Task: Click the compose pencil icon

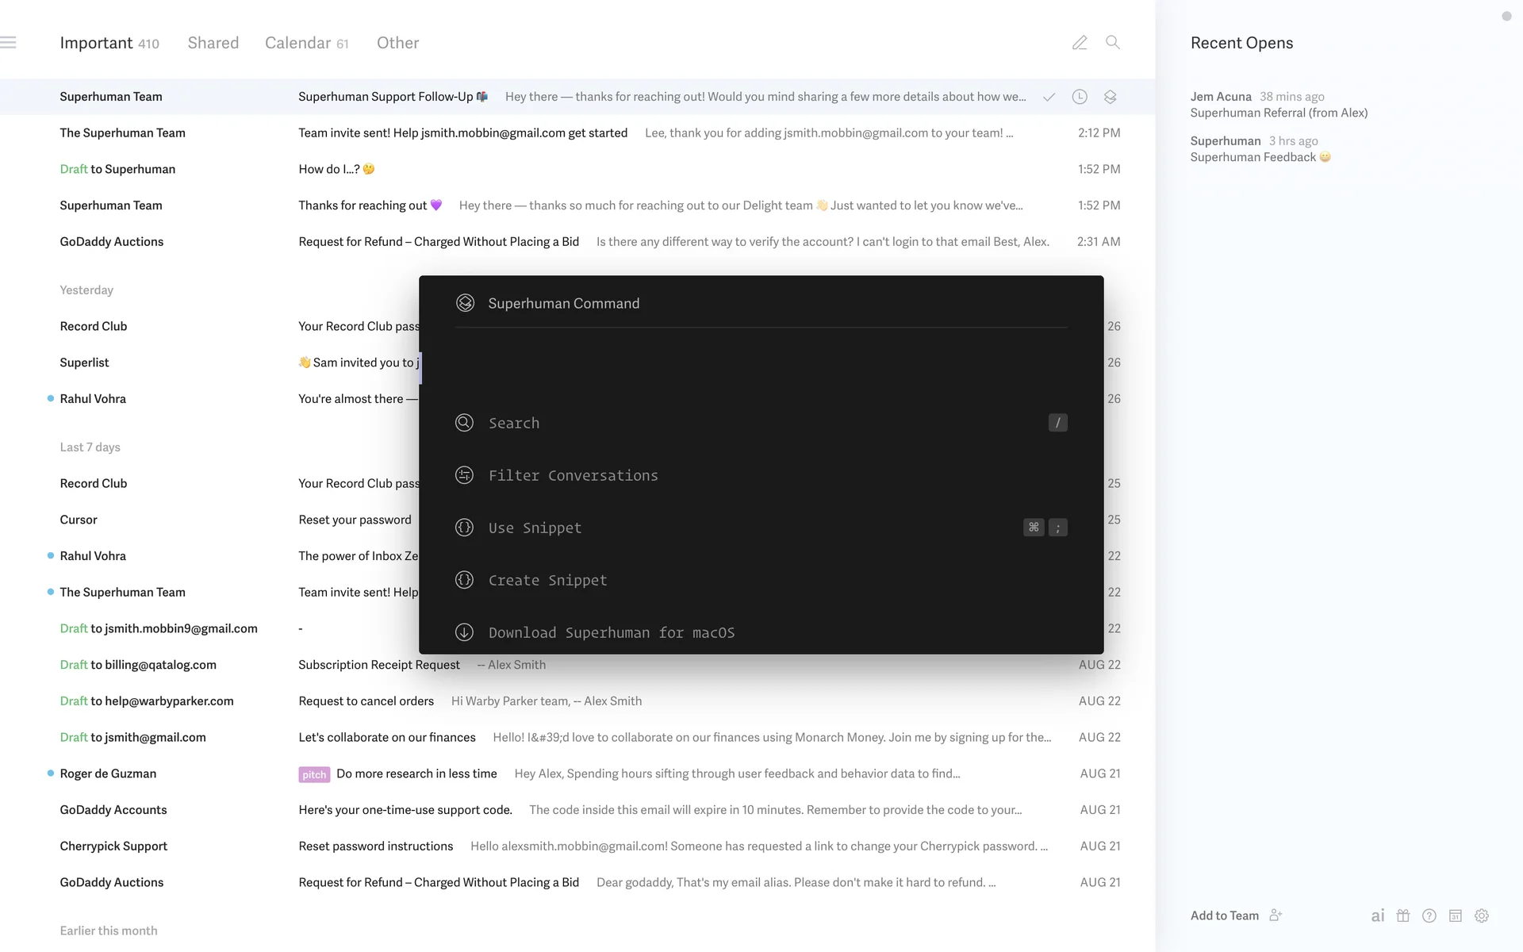Action: tap(1080, 43)
